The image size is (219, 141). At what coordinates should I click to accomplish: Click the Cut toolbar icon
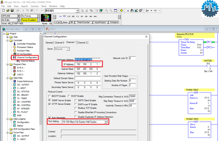click(23, 11)
